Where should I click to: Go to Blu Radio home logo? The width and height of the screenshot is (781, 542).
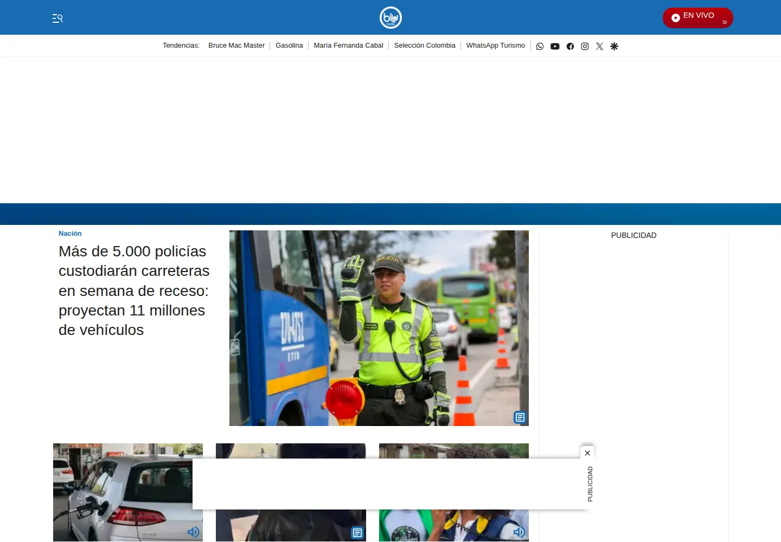[x=390, y=17]
